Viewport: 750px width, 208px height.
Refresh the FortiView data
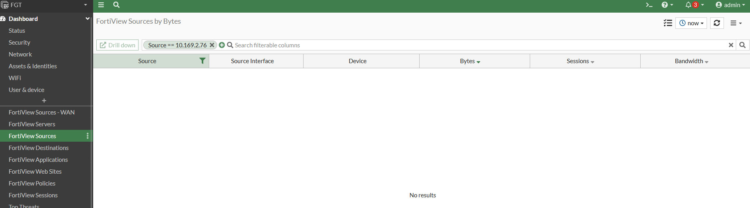(x=717, y=23)
